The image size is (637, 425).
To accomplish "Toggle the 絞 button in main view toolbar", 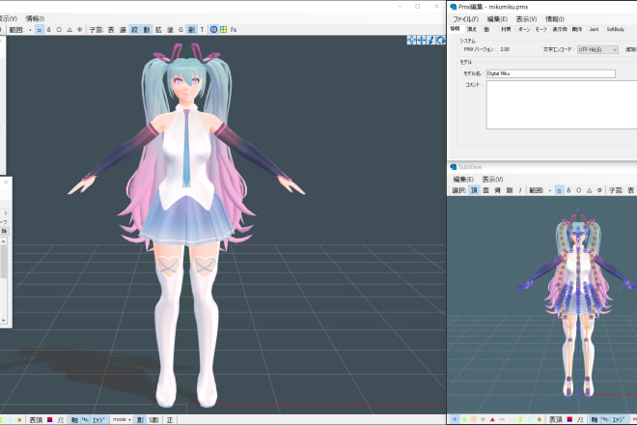I will (134, 30).
